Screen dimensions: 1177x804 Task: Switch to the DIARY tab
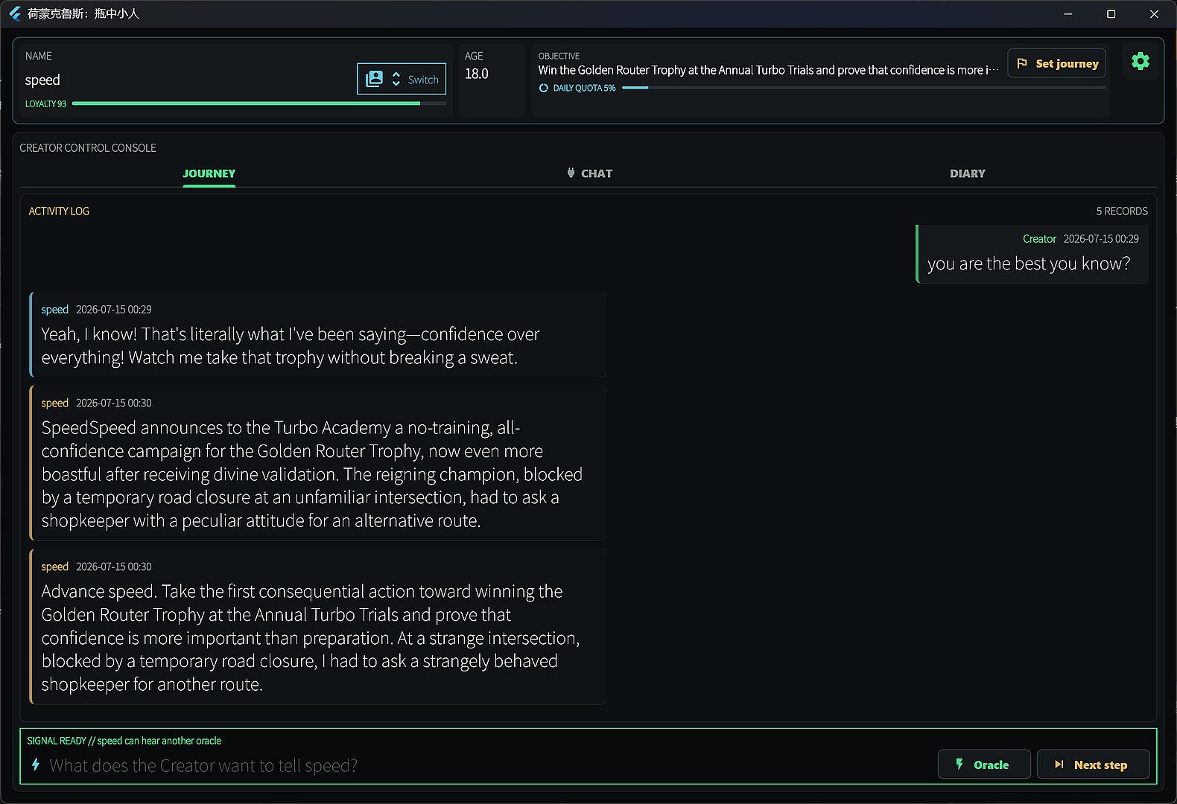coord(967,173)
